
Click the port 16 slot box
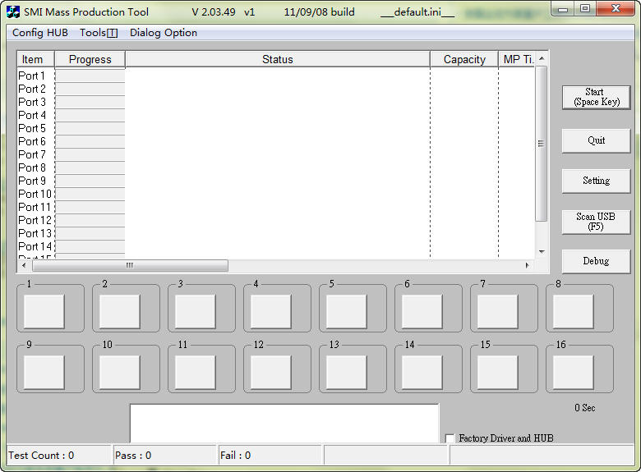573,372
